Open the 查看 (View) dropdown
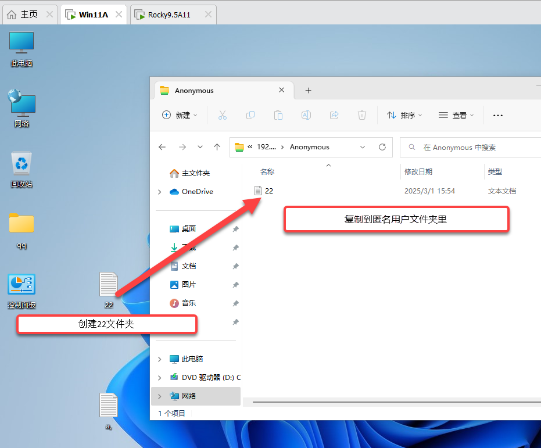The image size is (541, 448). 456,115
